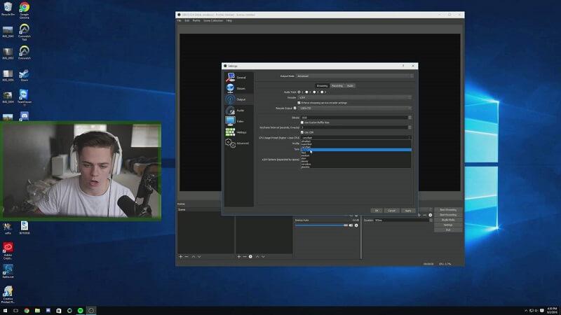
Task: Toggle the Use CBR checkbox
Action: (x=302, y=132)
